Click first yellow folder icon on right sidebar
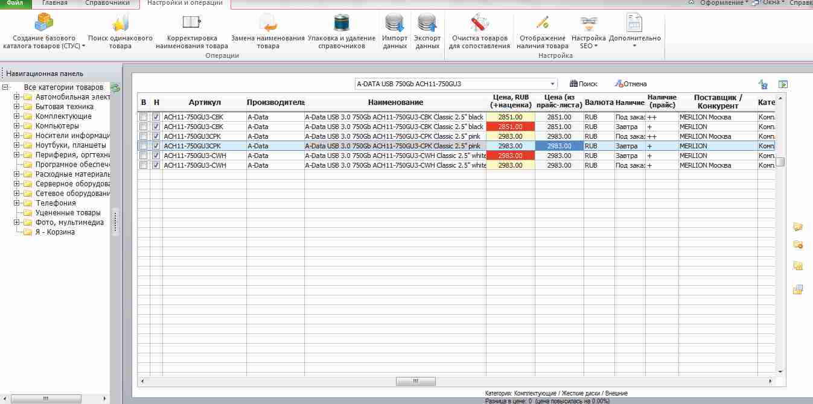 (x=797, y=226)
